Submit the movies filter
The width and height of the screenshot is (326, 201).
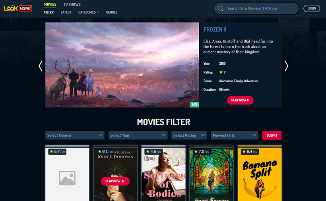272,135
